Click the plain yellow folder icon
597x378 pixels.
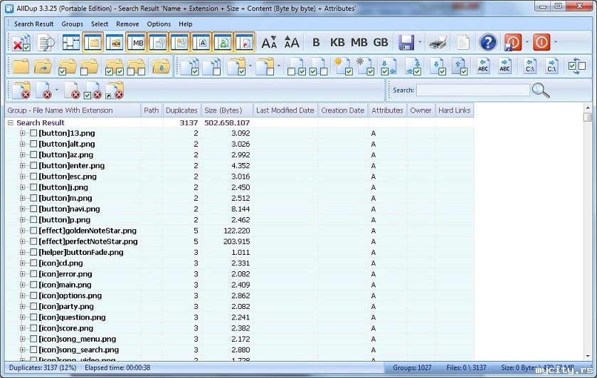21,66
